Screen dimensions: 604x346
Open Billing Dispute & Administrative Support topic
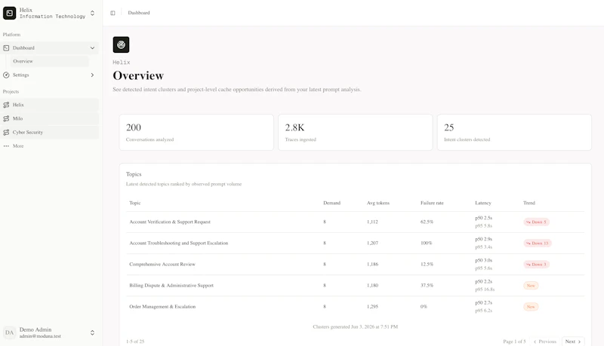pyautogui.click(x=171, y=285)
